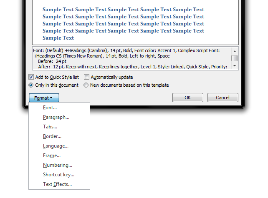Choose New documents based on this template
Viewport: 268px width, 198px height.
pyautogui.click(x=86, y=85)
